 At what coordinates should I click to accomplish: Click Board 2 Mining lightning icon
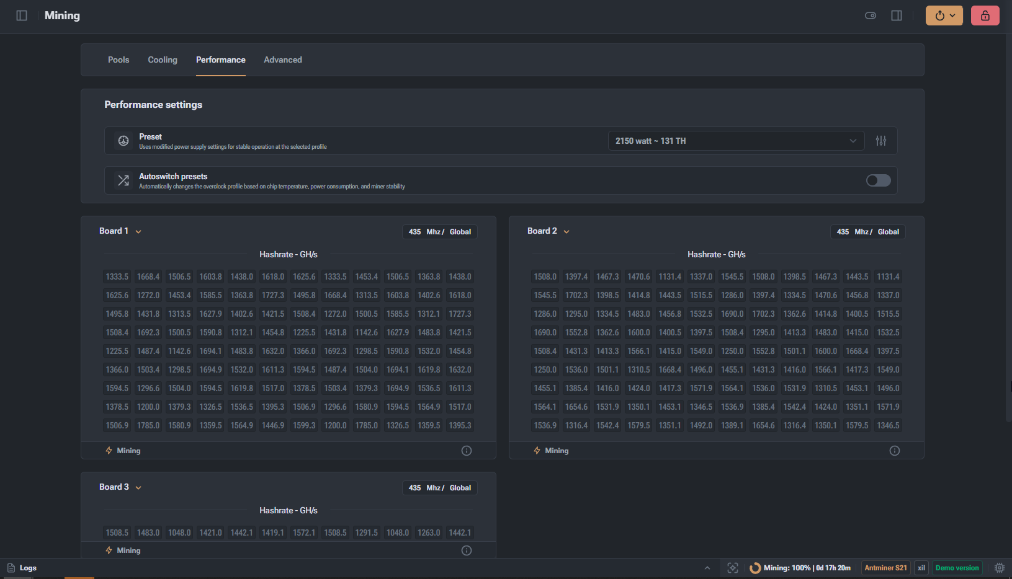tap(537, 451)
